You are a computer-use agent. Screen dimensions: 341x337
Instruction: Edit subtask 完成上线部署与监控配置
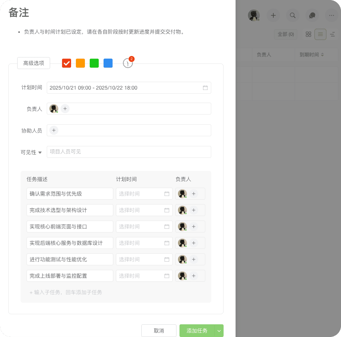point(70,276)
